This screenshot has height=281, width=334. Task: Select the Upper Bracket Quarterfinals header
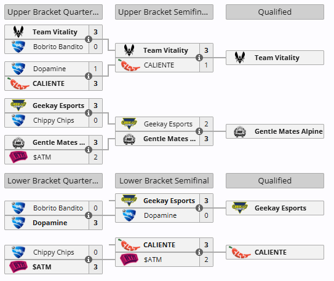[x=54, y=12]
